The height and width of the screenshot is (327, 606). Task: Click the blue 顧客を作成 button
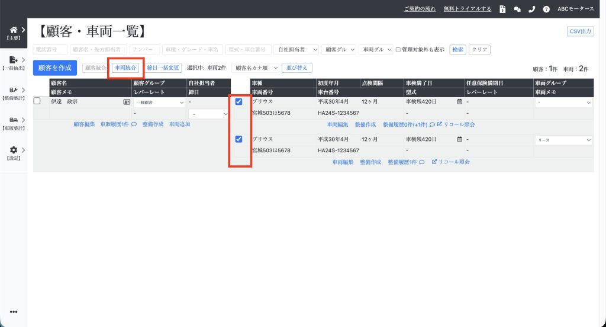[x=55, y=68]
